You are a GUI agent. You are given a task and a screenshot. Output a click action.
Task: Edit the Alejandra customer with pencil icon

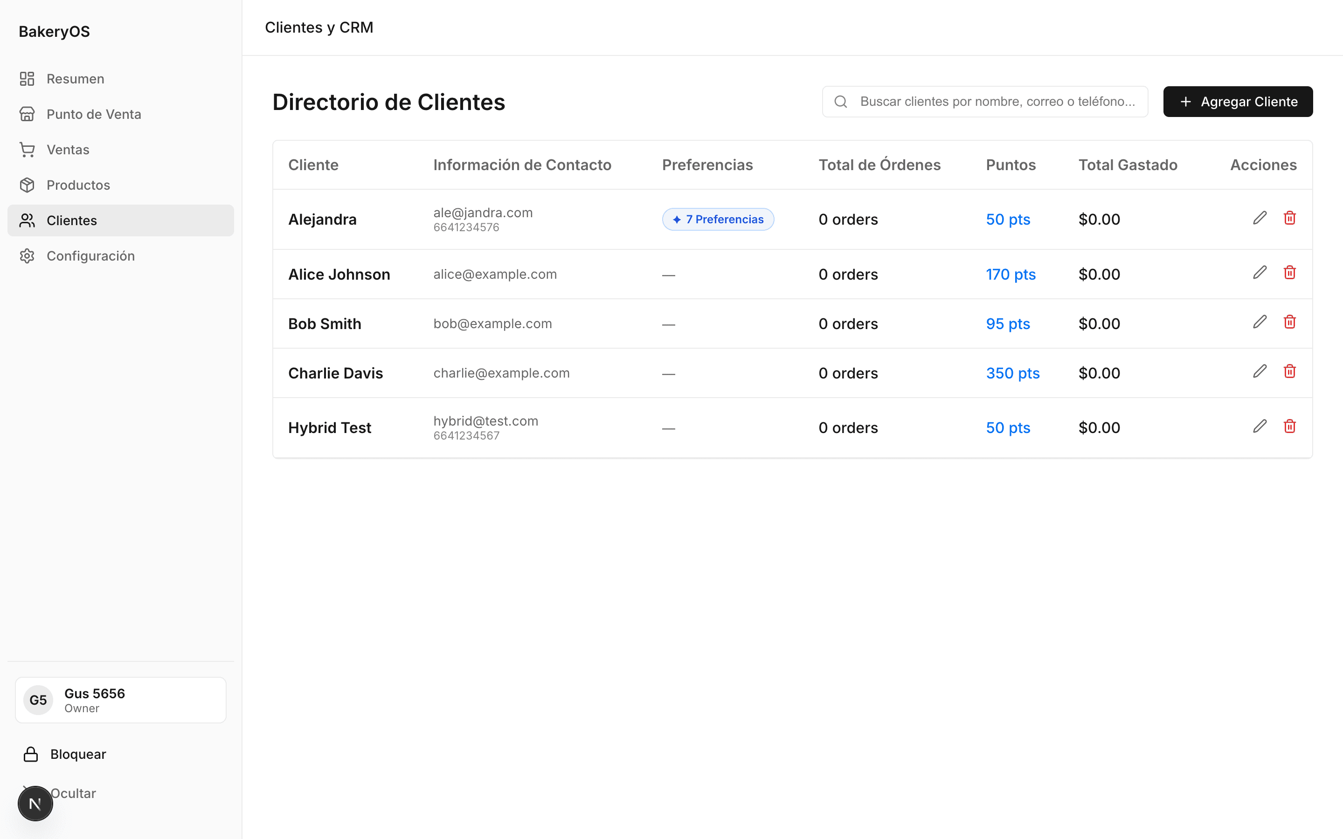[x=1260, y=218]
